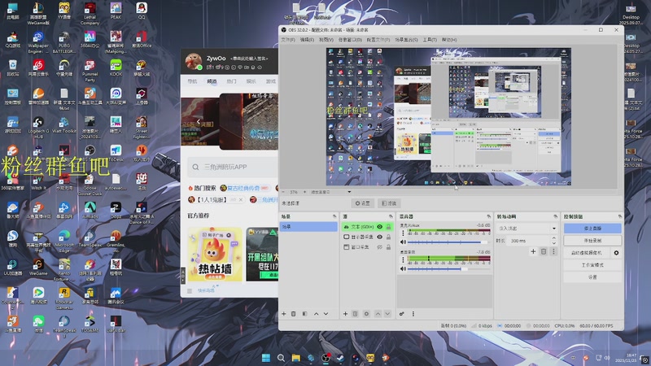Increase the 300 ms transition duration
Viewport: 651px width, 366px height.
tap(553, 238)
